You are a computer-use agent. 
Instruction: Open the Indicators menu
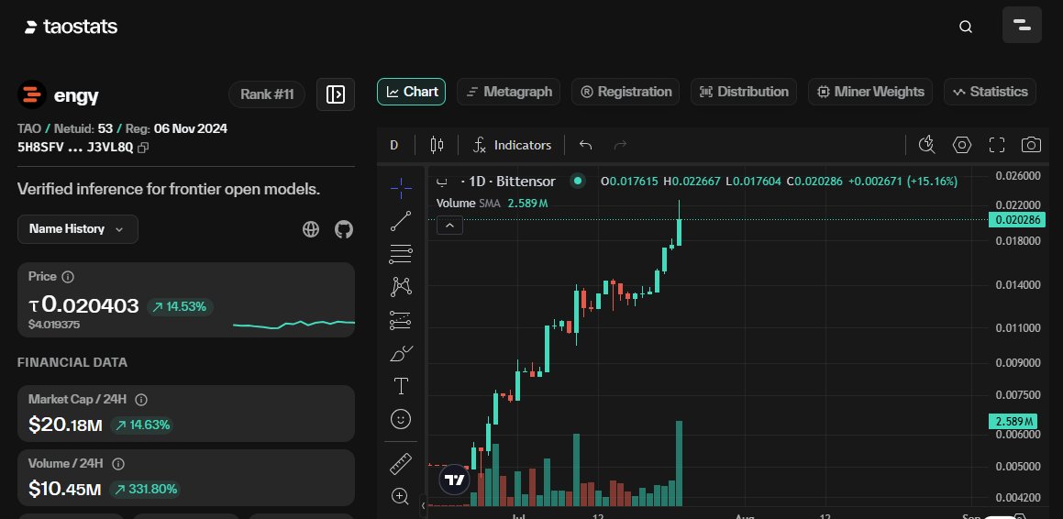512,145
